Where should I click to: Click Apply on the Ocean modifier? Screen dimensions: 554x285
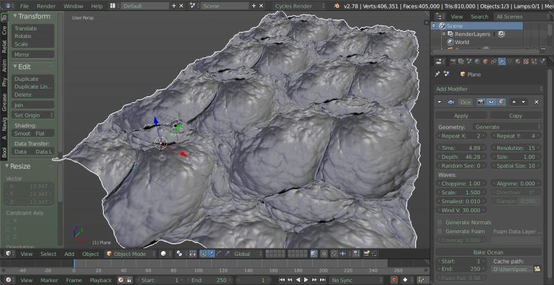[x=461, y=116]
